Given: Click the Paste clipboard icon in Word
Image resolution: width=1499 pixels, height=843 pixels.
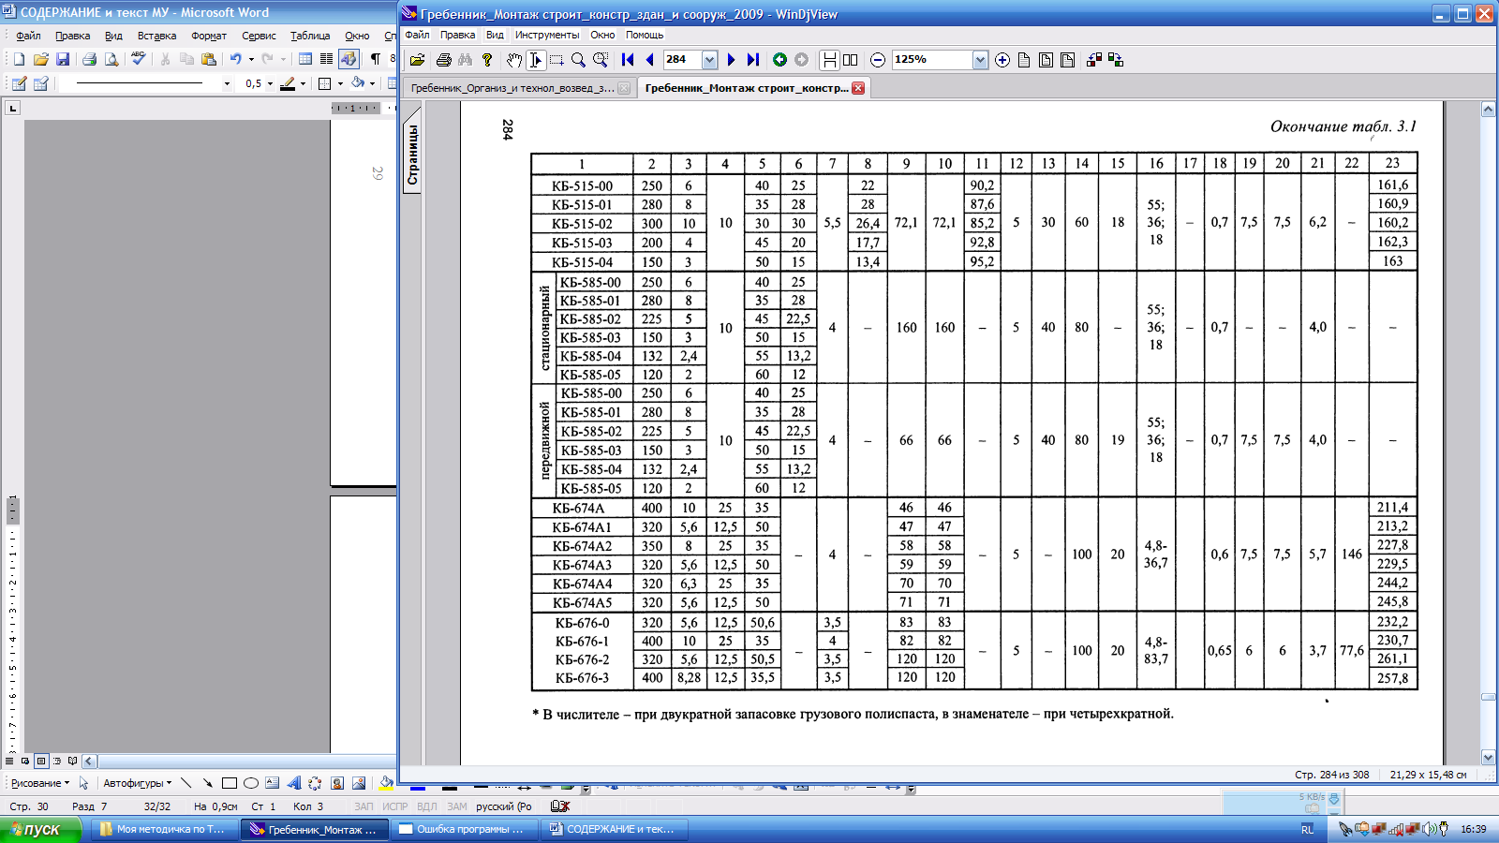Looking at the screenshot, I should pyautogui.click(x=209, y=59).
